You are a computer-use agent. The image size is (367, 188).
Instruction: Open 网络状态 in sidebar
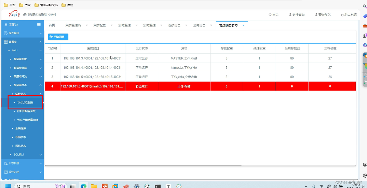pyautogui.click(x=21, y=146)
